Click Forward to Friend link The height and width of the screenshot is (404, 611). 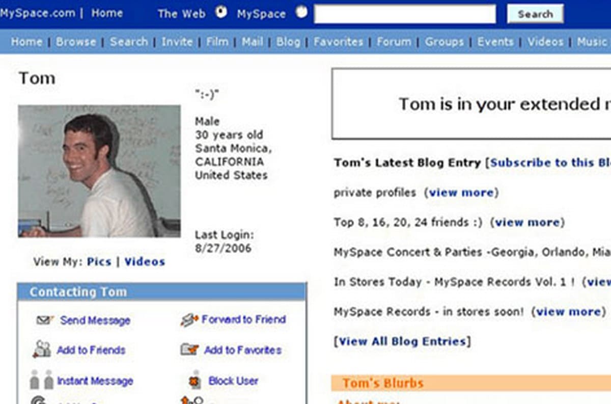click(243, 319)
